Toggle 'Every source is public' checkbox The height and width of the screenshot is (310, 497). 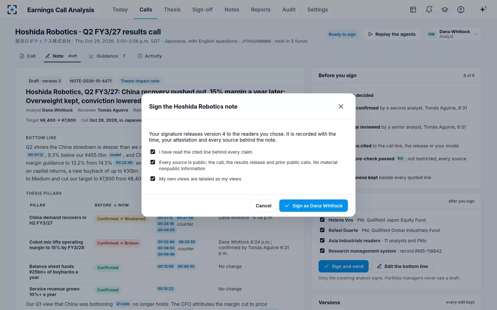[153, 162]
